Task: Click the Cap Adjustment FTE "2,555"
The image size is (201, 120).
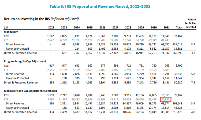Action: 50,70
